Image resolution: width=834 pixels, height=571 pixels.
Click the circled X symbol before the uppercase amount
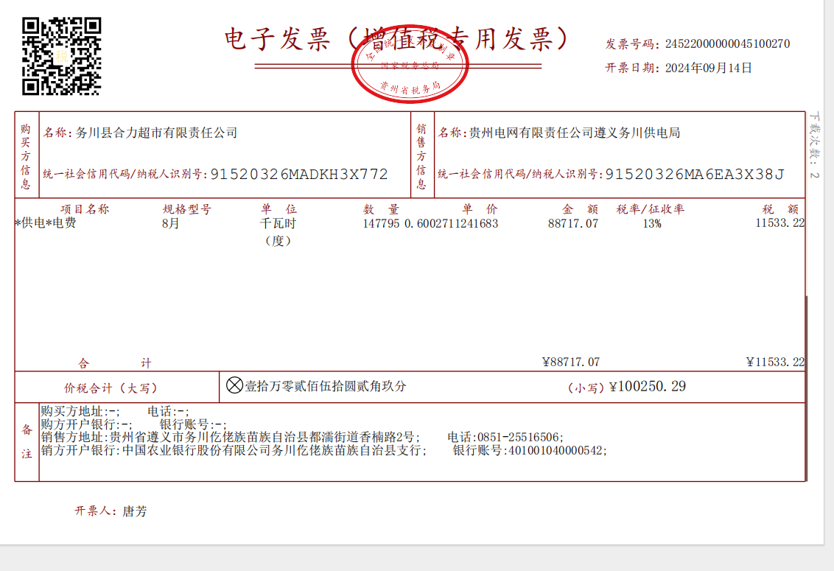pyautogui.click(x=234, y=385)
